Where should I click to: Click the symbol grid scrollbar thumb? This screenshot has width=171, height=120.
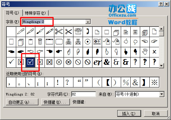point(161,34)
